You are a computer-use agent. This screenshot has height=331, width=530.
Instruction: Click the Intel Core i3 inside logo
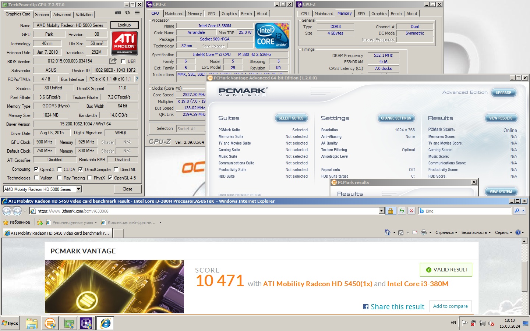272,36
